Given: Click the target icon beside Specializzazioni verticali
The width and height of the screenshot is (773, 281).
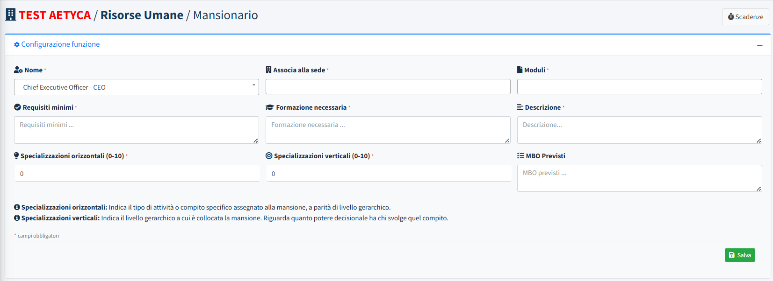Looking at the screenshot, I should pyautogui.click(x=269, y=156).
